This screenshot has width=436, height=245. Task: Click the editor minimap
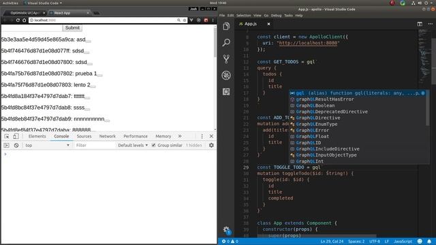point(424,56)
